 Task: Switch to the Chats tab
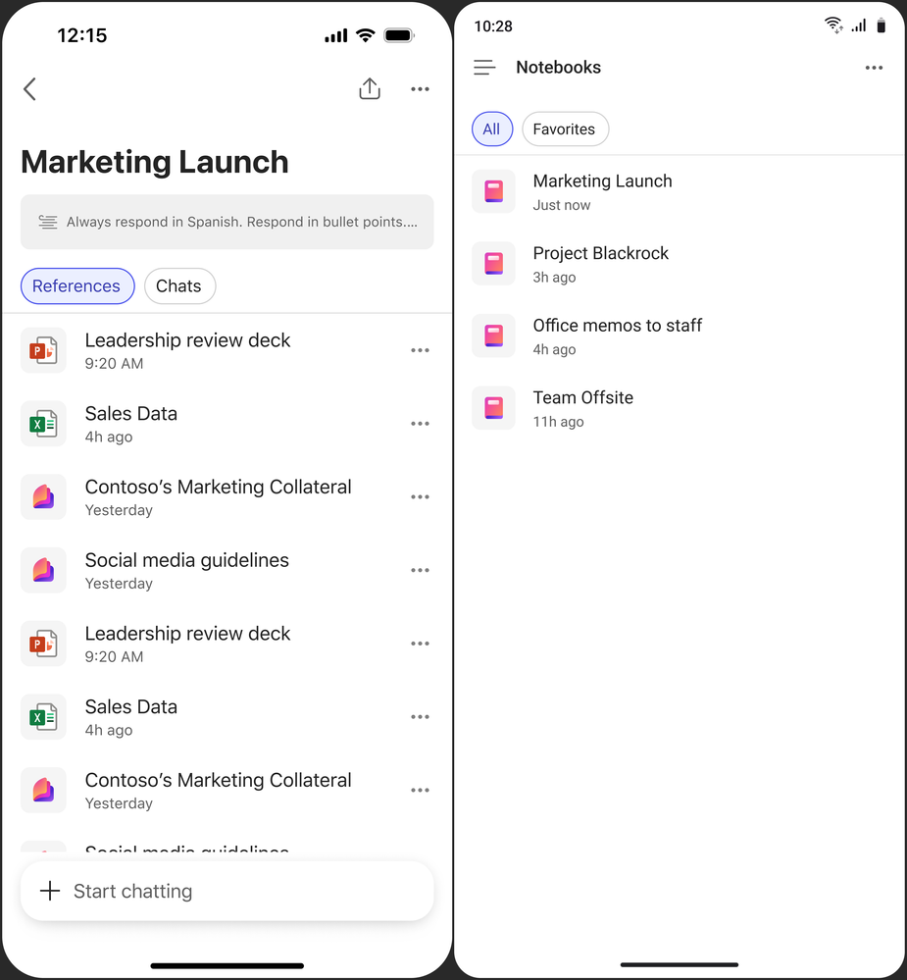pos(178,286)
